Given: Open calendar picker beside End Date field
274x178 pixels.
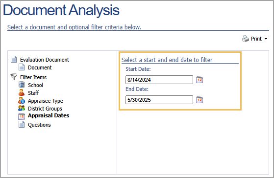Looking at the screenshot, I should tap(199, 100).
